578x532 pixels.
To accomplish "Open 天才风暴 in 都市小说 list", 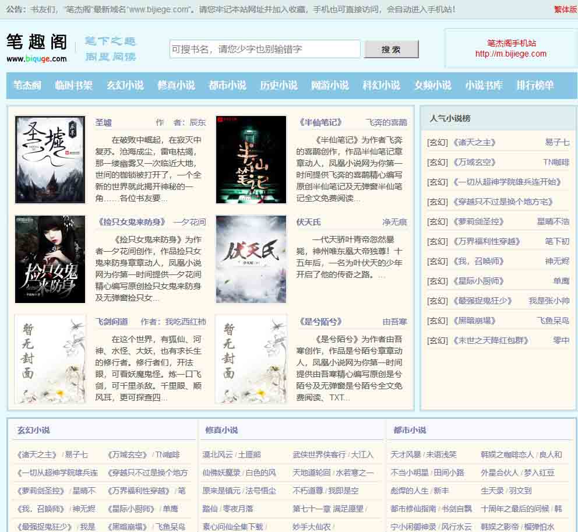I will [406, 455].
